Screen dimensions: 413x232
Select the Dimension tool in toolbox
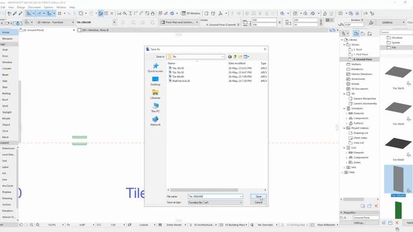coord(8,148)
